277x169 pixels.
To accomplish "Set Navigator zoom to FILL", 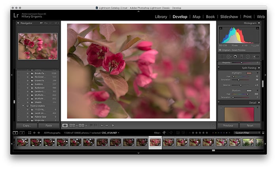I will pos(46,23).
